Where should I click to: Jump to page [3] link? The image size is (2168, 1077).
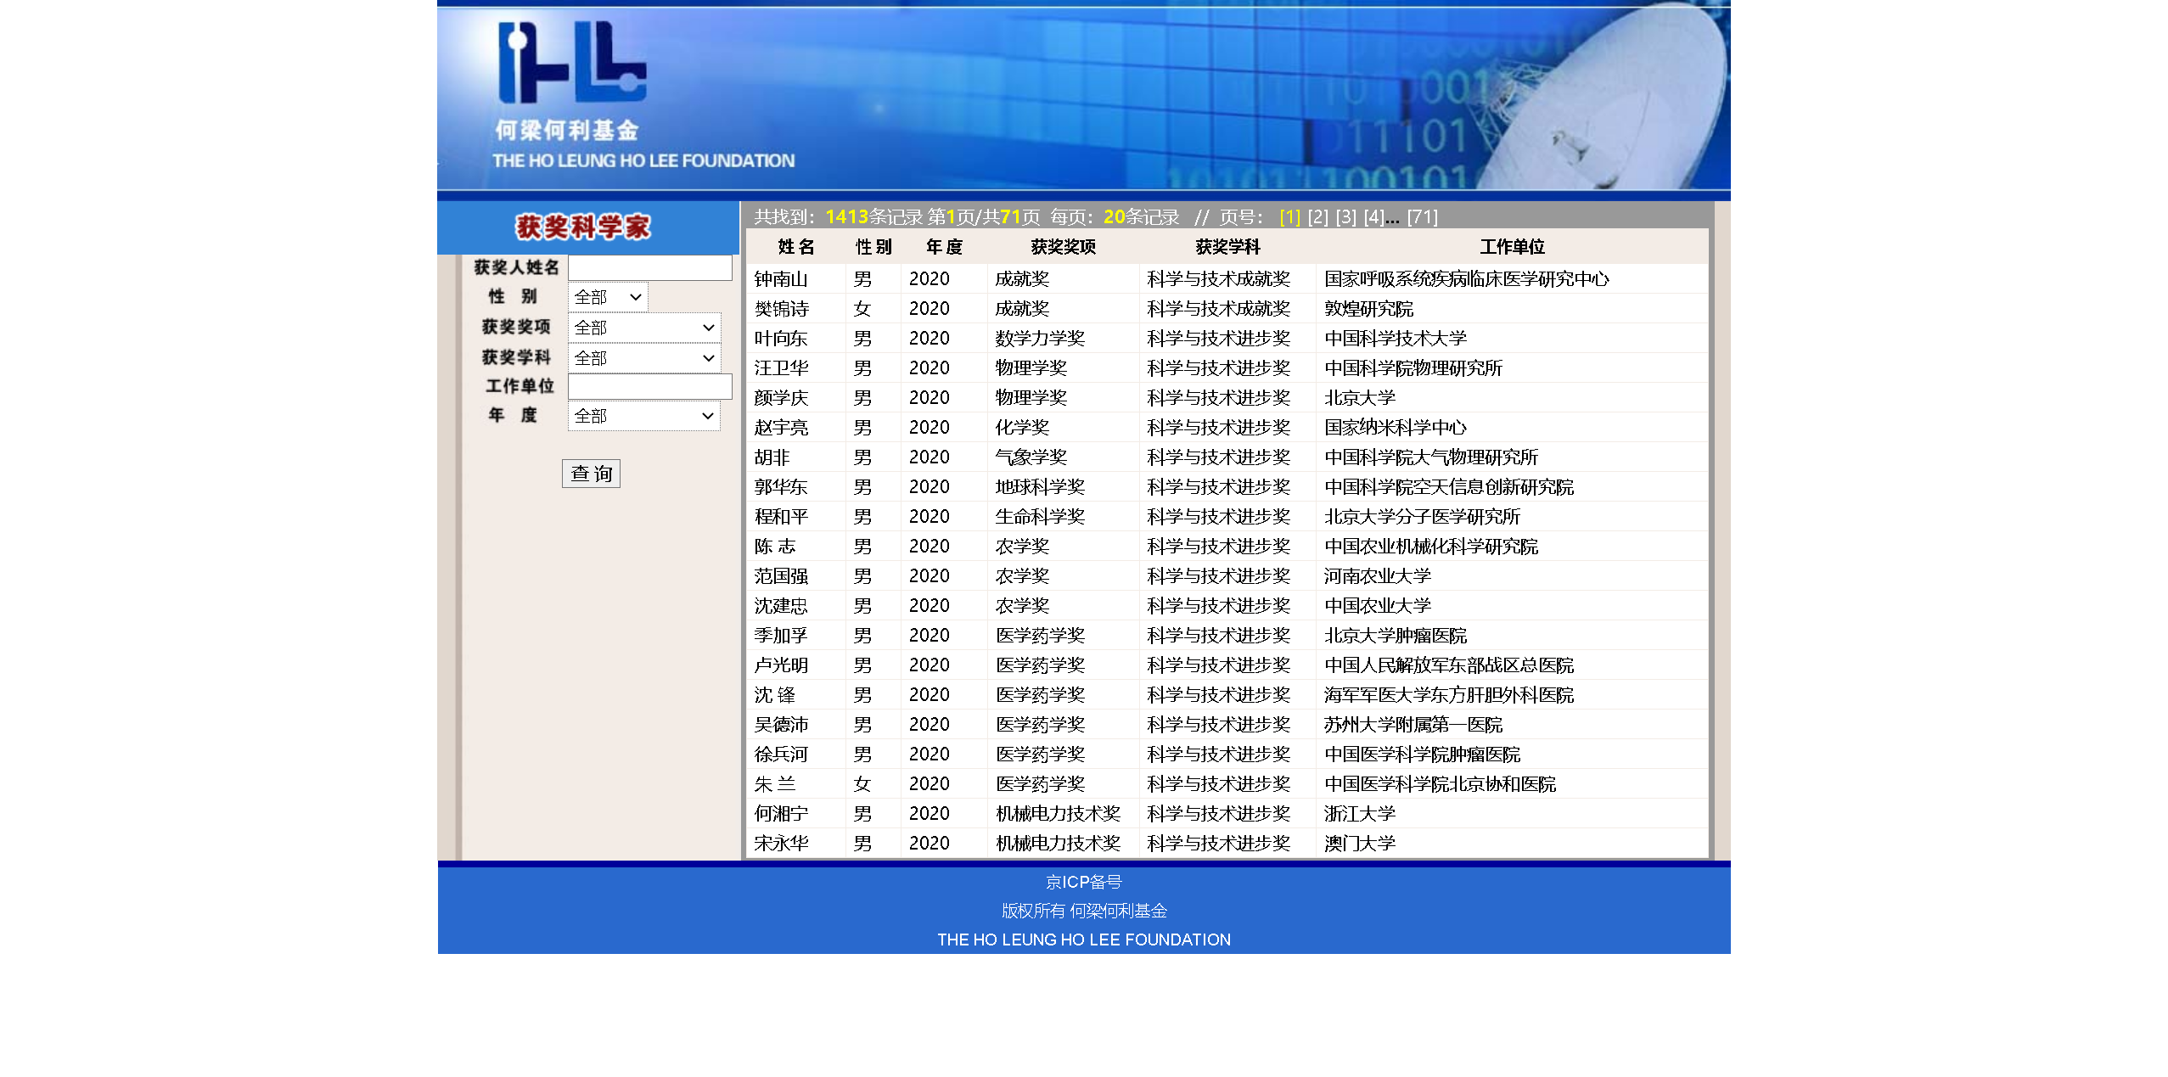tap(1345, 217)
